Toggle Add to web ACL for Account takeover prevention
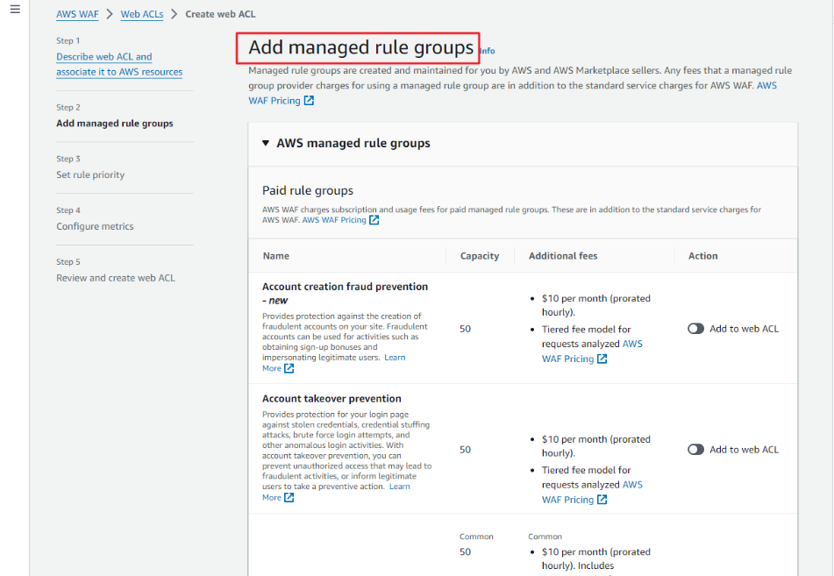 695,450
